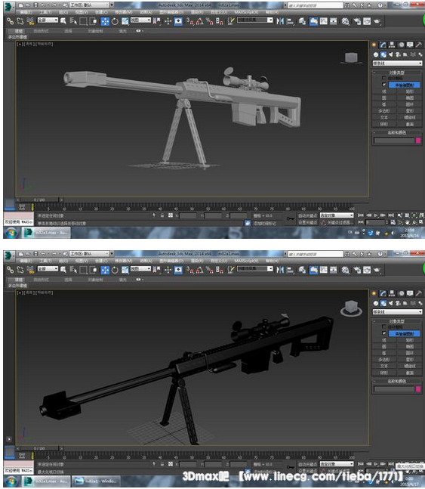425x489 pixels.
Task: Click 文本 shape button in lower screenshot
Action: 384,366
